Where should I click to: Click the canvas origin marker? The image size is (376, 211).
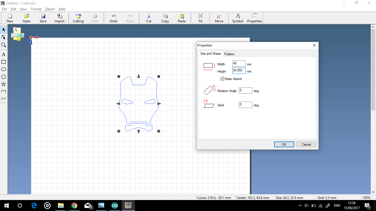point(31,37)
